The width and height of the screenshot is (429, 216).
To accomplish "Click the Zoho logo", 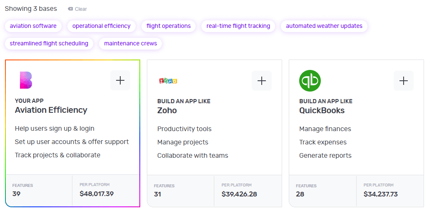I will click(168, 81).
